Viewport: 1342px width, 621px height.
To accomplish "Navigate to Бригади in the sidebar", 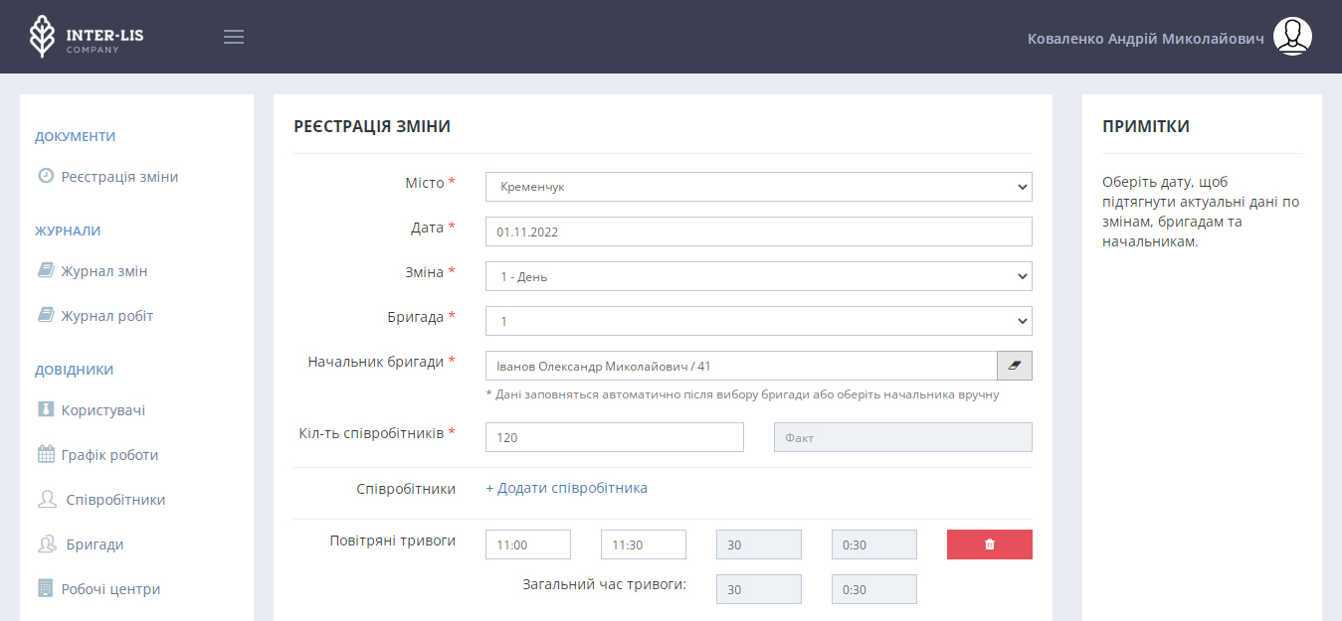I will [x=95, y=544].
